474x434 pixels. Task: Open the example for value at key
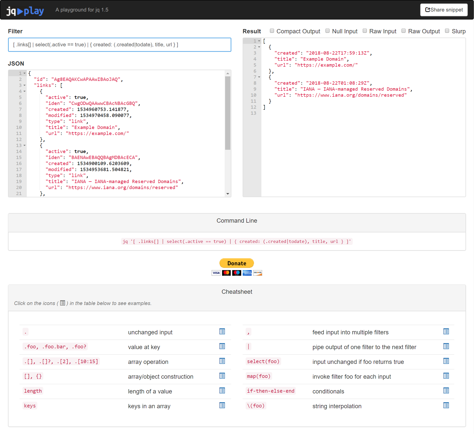[222, 346]
